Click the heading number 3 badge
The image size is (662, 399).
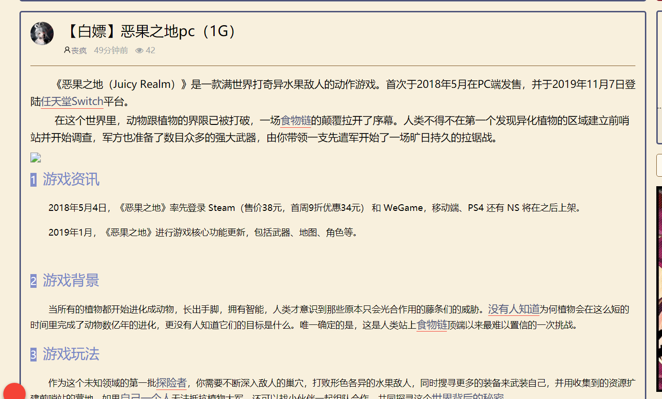tap(33, 354)
